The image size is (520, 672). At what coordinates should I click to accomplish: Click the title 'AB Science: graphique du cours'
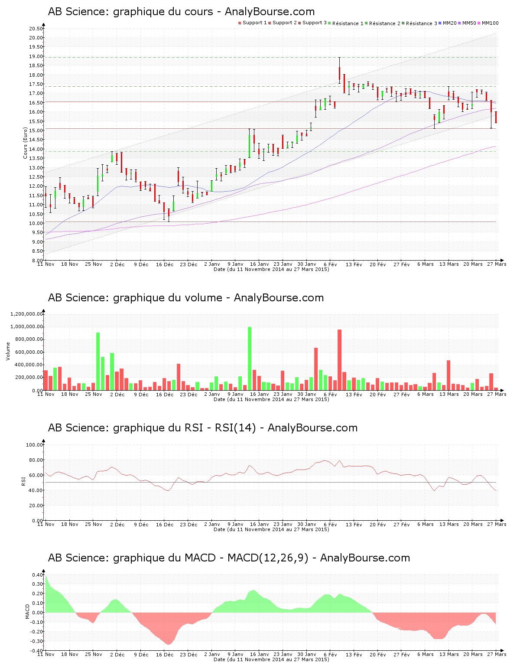point(130,12)
